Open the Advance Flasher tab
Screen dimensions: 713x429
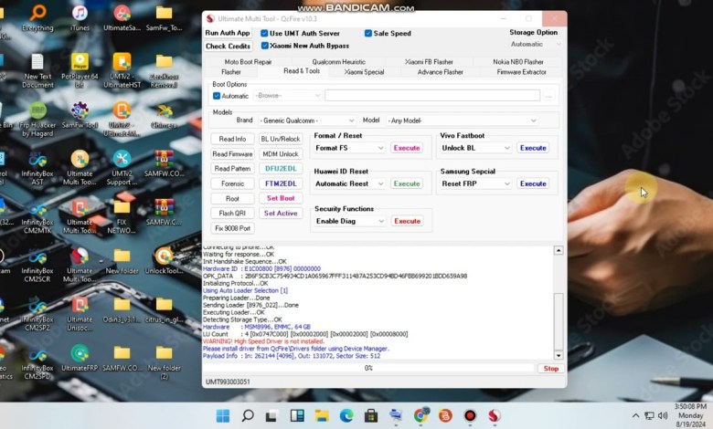coord(441,71)
